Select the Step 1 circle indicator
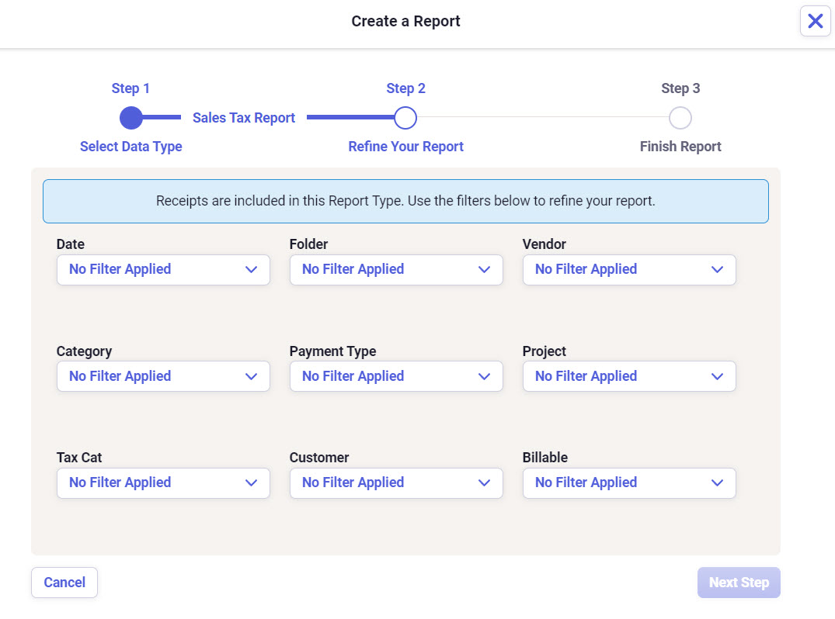 (130, 117)
